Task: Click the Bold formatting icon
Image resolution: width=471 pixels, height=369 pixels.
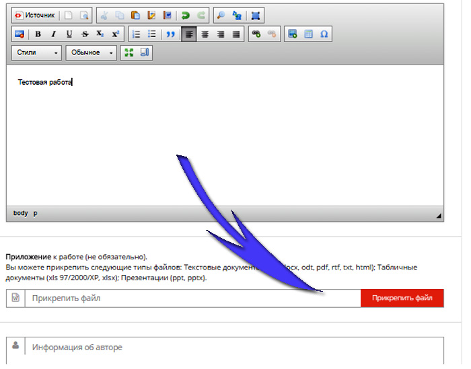Action: click(x=38, y=34)
